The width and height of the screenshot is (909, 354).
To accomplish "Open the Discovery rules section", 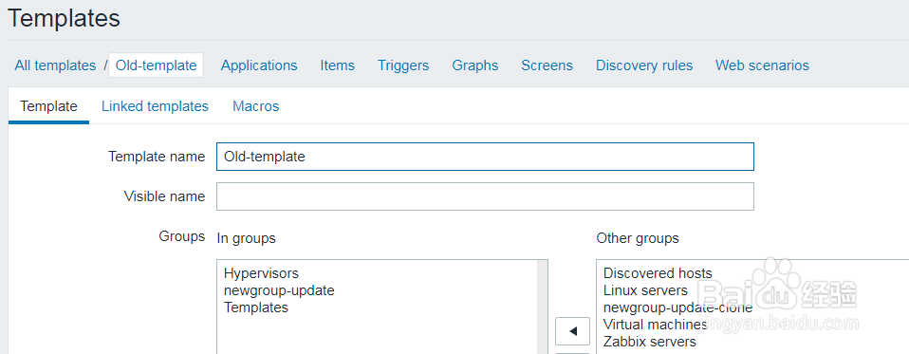I will pyautogui.click(x=644, y=65).
